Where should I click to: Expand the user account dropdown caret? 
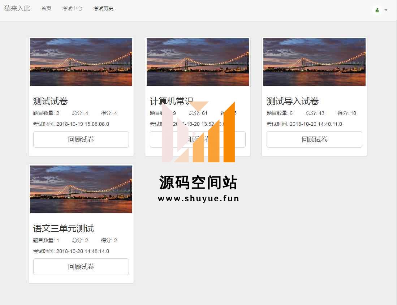pos(386,10)
